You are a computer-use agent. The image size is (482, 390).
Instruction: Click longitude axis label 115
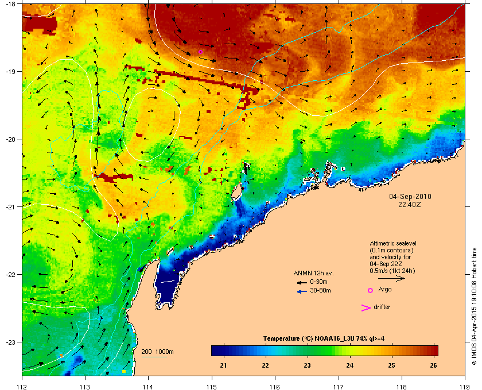pyautogui.click(x=212, y=387)
